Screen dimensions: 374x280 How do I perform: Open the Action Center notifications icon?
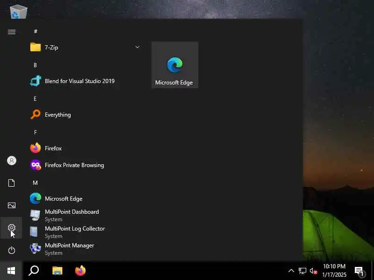point(360,271)
